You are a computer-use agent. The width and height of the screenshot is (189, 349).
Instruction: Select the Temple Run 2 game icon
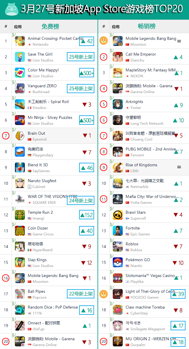pos(20,215)
